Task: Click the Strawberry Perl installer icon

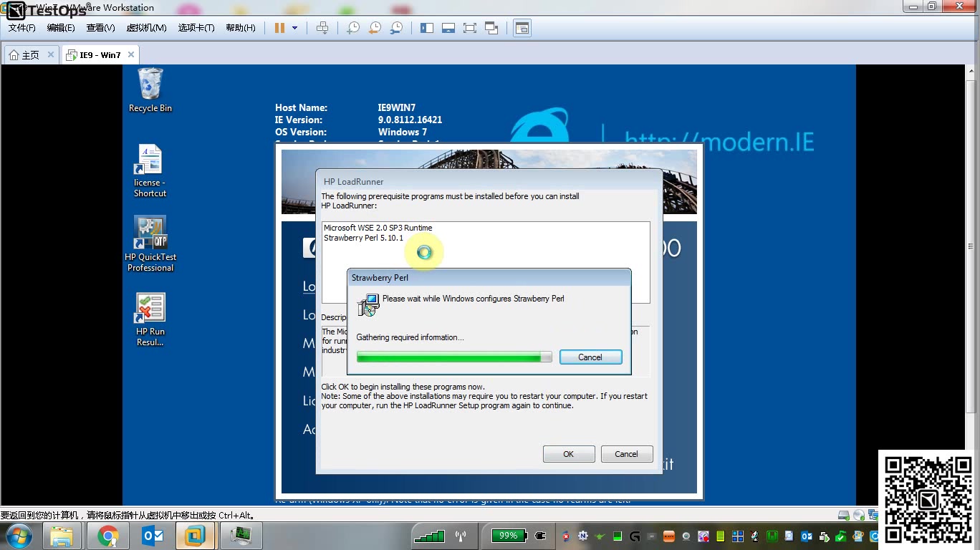Action: point(369,304)
